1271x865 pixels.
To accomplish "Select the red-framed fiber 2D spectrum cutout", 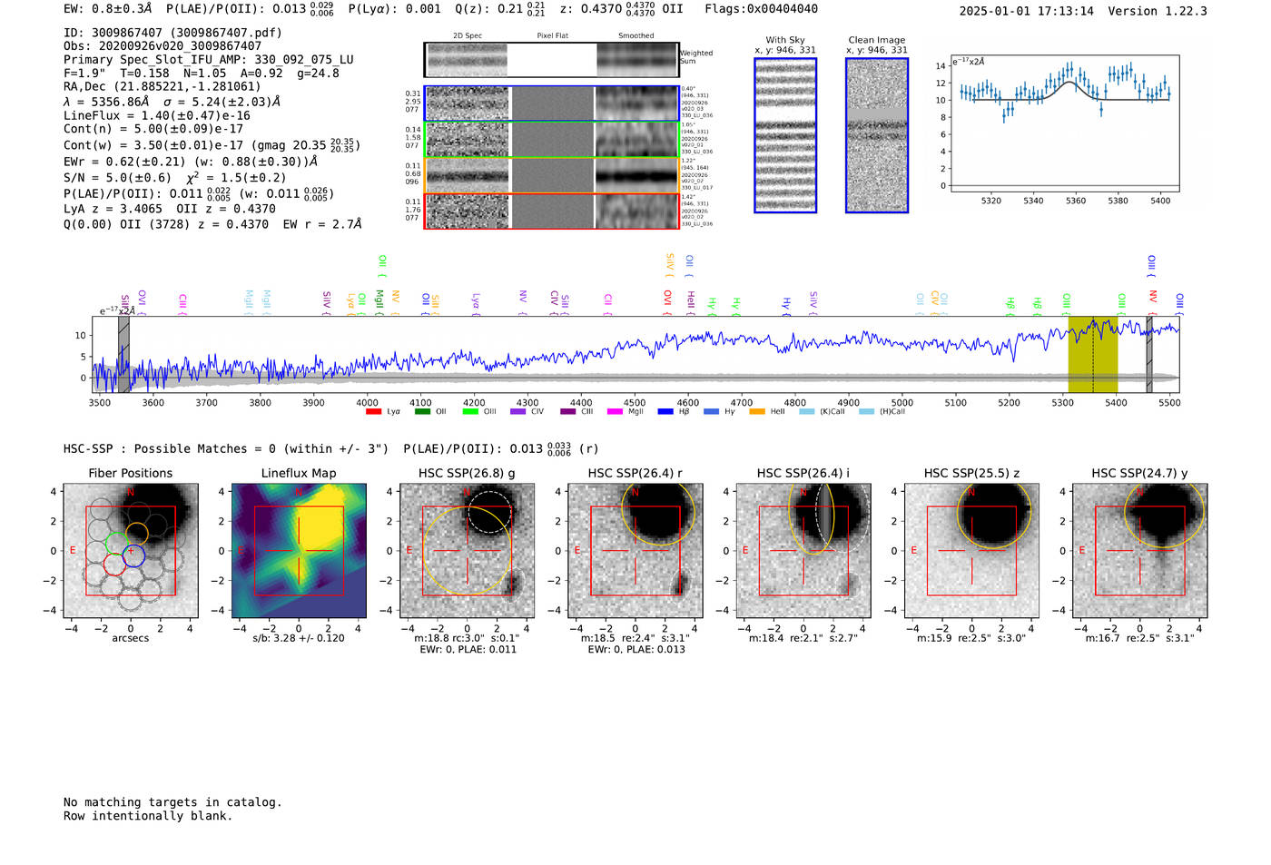I will point(552,211).
